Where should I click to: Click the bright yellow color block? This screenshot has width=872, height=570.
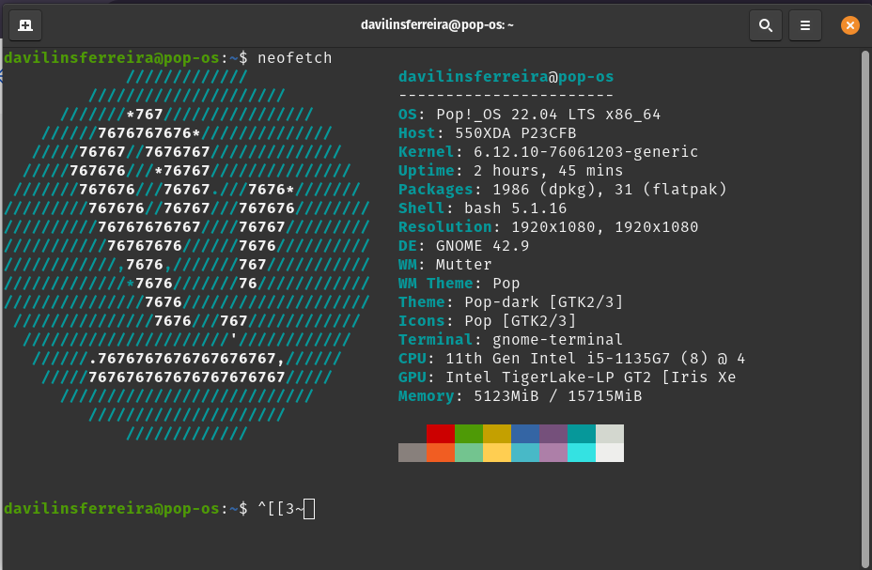(x=497, y=453)
